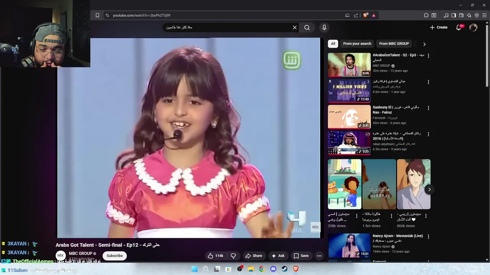
Task: Open Discord from taskbar
Action: point(273,269)
